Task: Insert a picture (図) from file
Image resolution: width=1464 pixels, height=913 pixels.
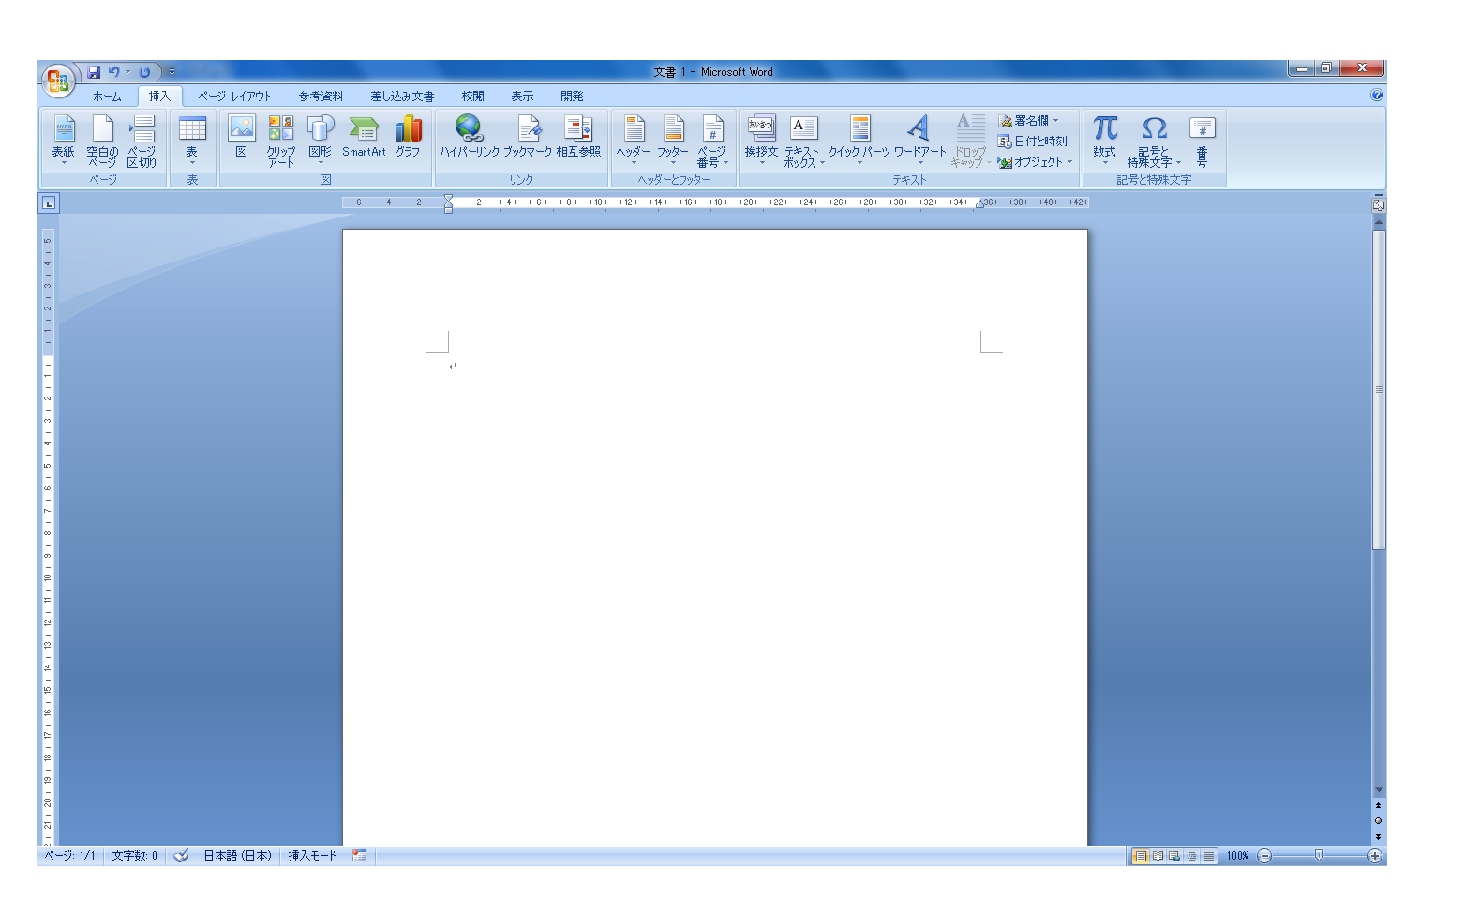Action: (x=242, y=137)
